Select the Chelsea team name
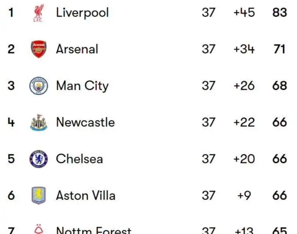Screen dimensions: 297x234 coord(79,159)
